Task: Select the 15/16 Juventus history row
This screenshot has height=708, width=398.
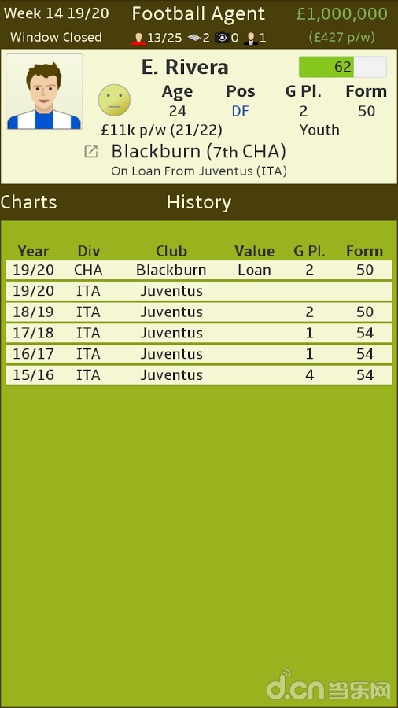Action: click(x=199, y=374)
